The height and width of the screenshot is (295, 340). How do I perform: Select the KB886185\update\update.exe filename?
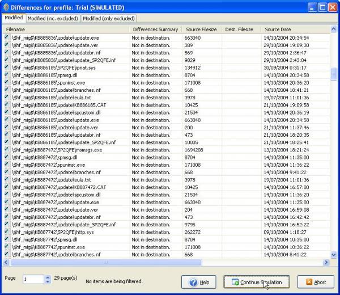56,120
